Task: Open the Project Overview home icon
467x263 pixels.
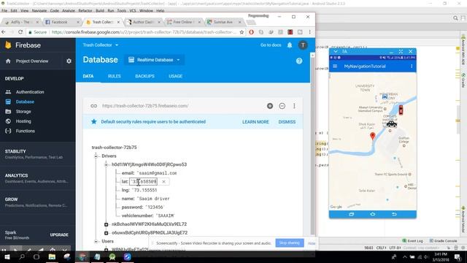Action: pyautogui.click(x=8, y=61)
